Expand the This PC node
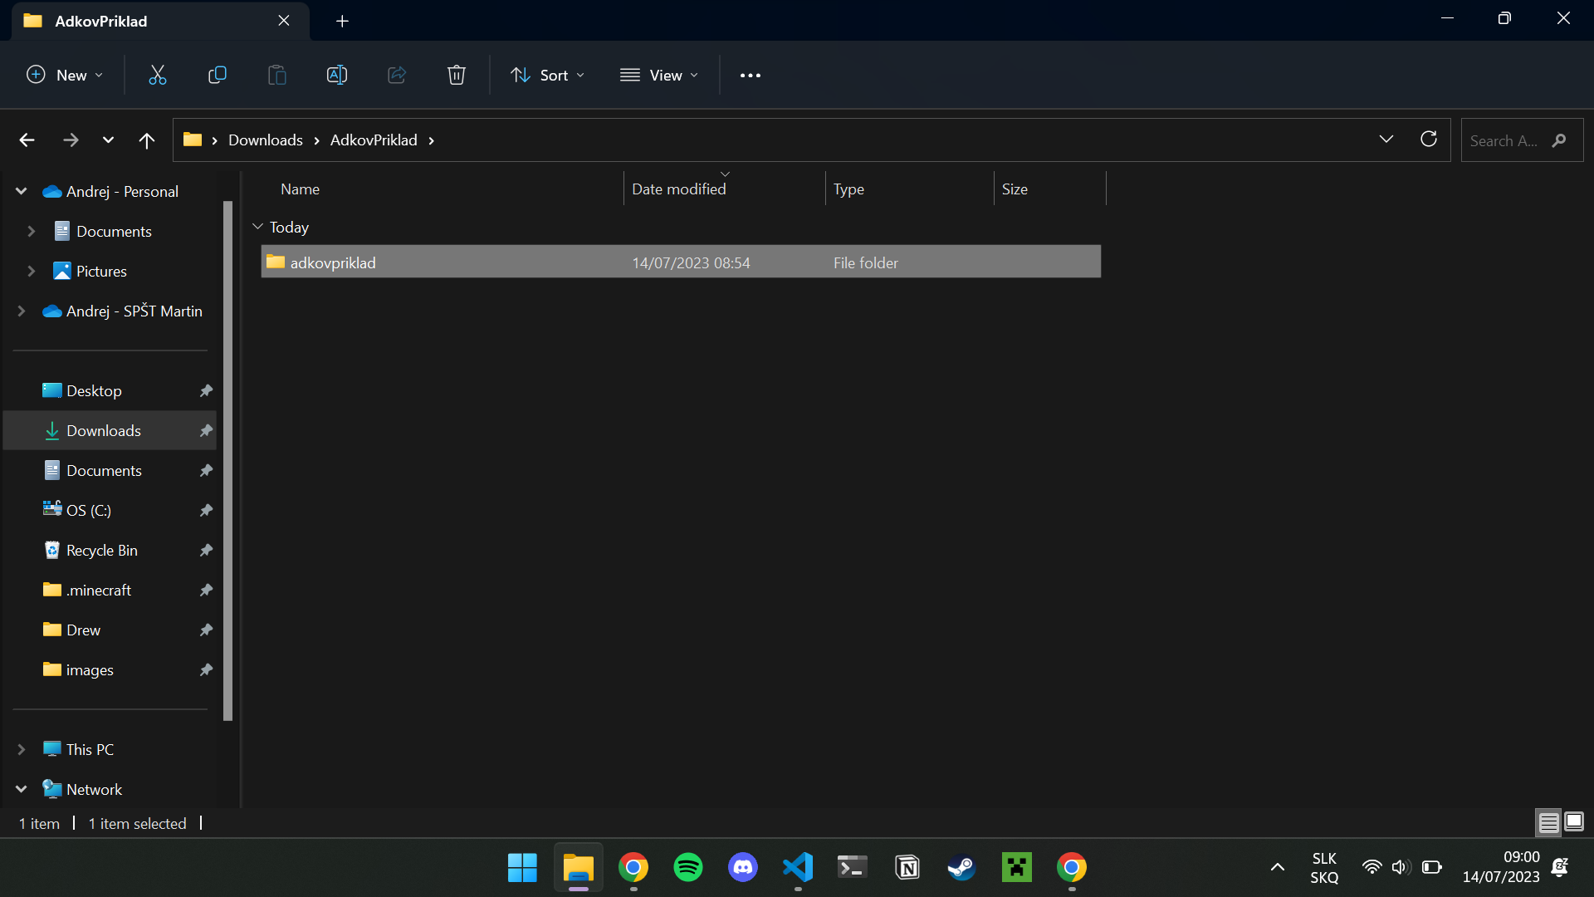This screenshot has height=897, width=1594. tap(22, 749)
